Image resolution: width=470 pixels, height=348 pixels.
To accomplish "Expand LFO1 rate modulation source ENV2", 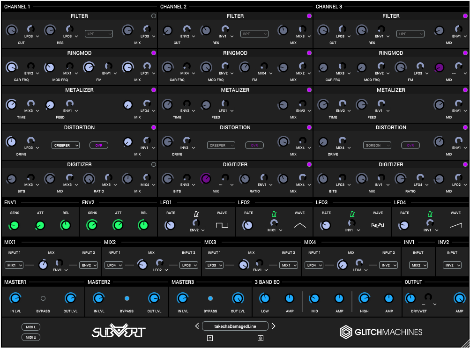I will click(203, 230).
